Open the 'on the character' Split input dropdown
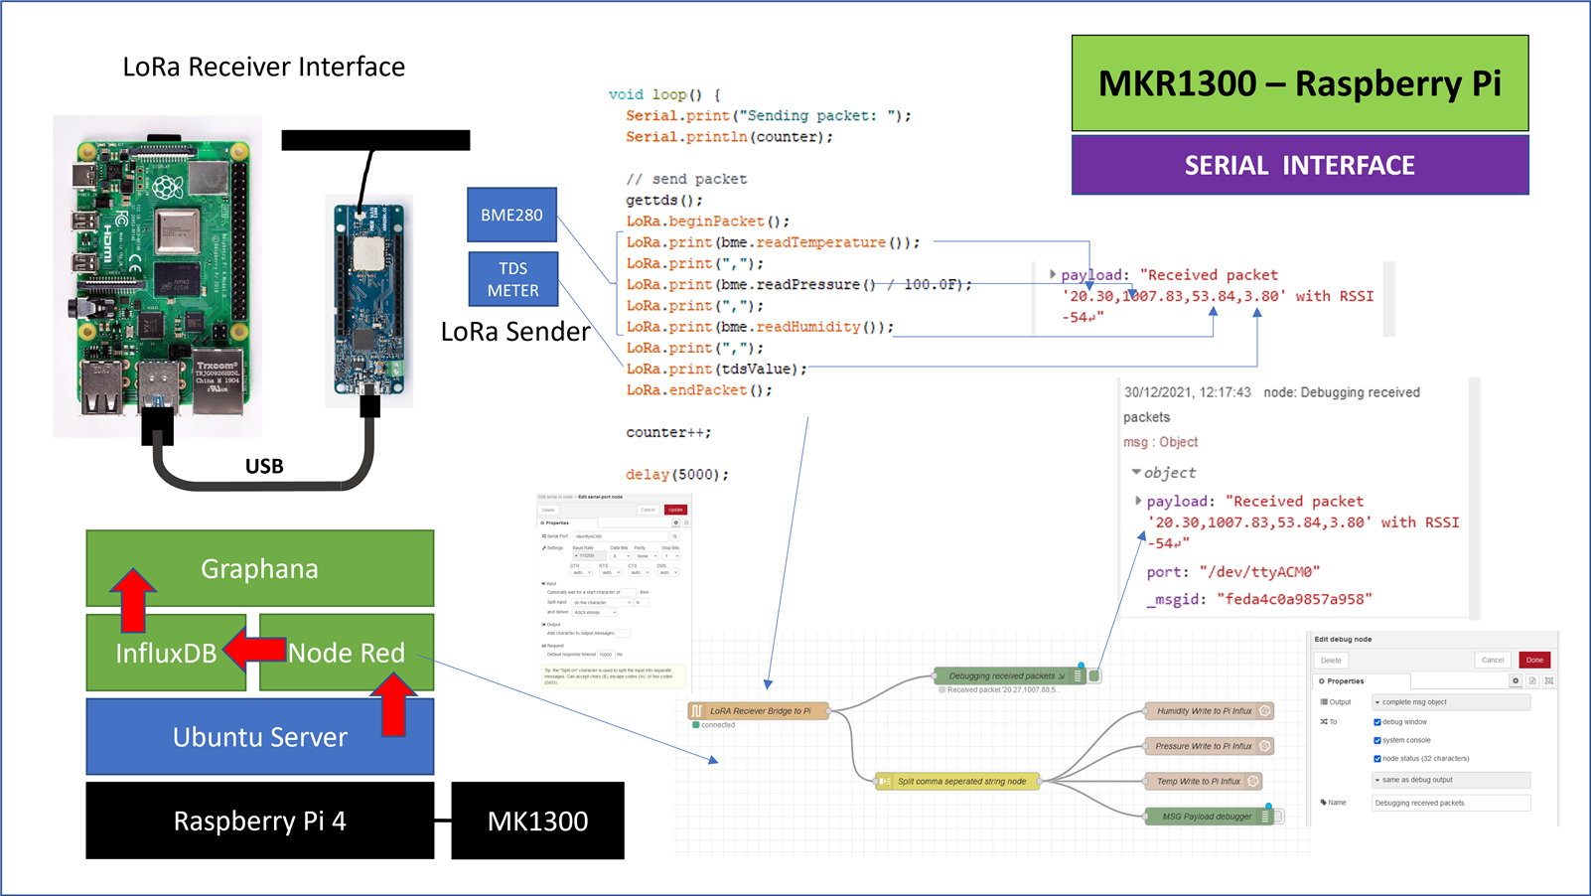Screen dimensions: 1591x896 [602, 602]
